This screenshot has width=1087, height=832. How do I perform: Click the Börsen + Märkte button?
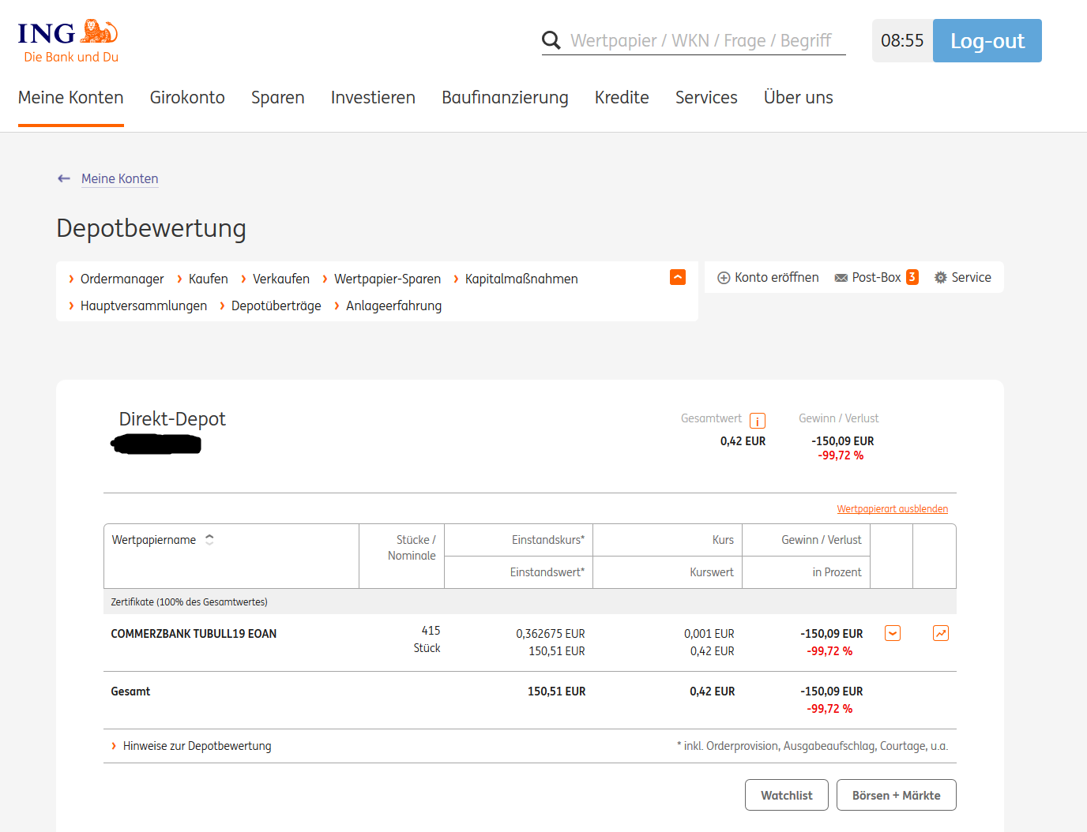point(896,795)
